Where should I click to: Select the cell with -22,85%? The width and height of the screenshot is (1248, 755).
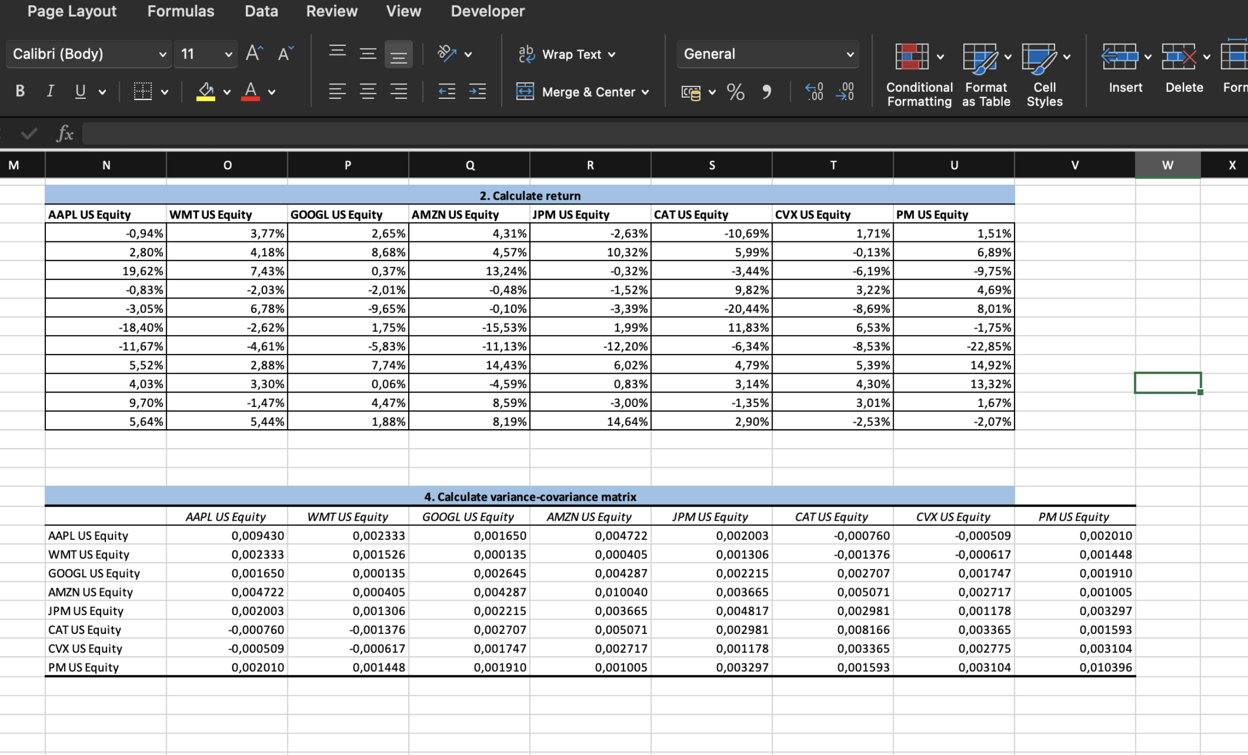954,346
